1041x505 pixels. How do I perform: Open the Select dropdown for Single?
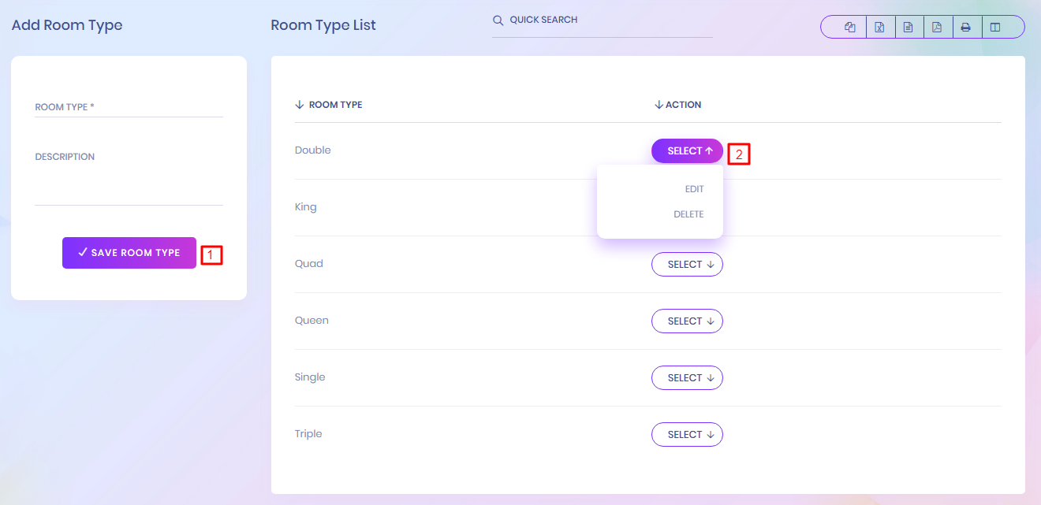click(x=687, y=378)
